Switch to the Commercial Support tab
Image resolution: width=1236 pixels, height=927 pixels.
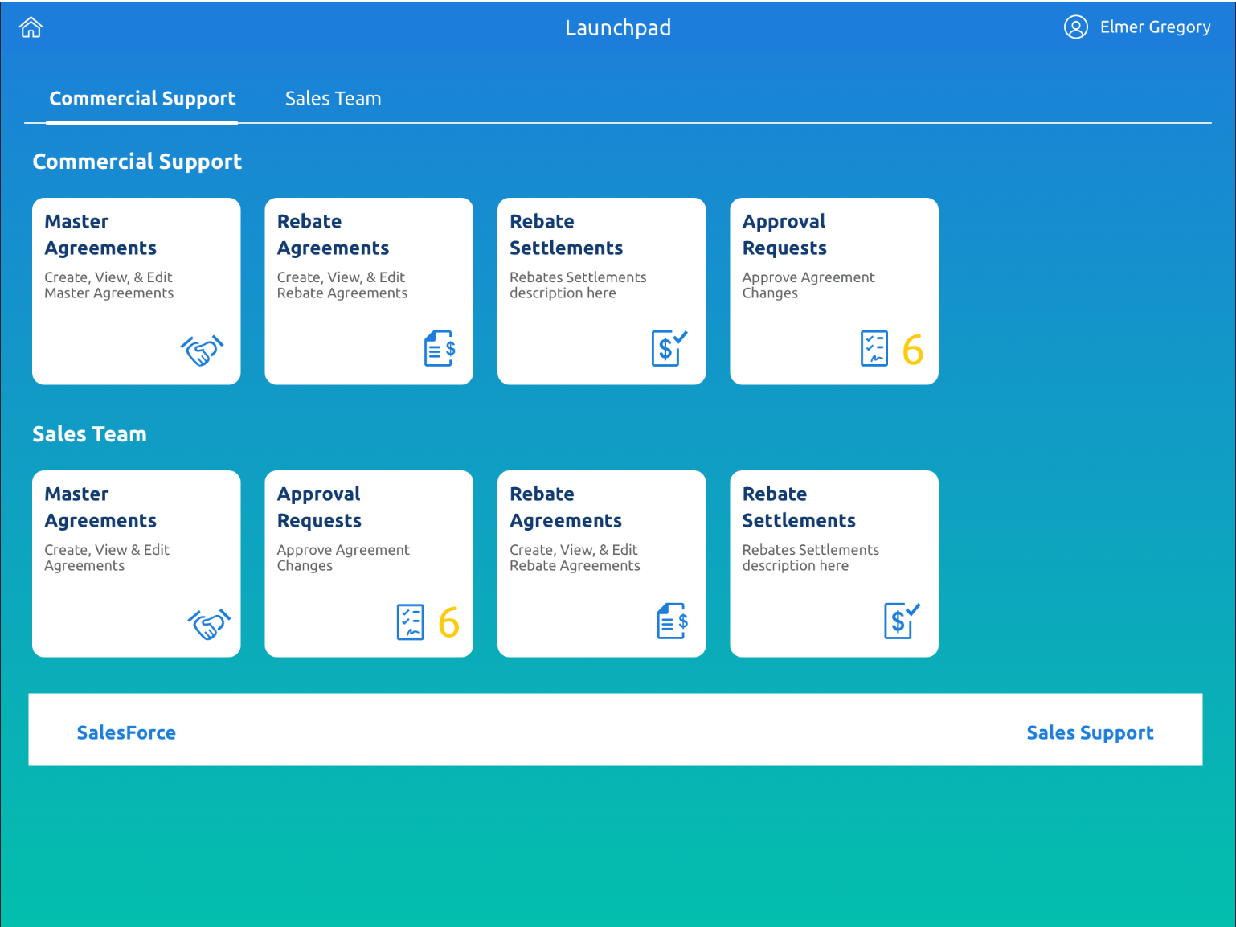[142, 99]
